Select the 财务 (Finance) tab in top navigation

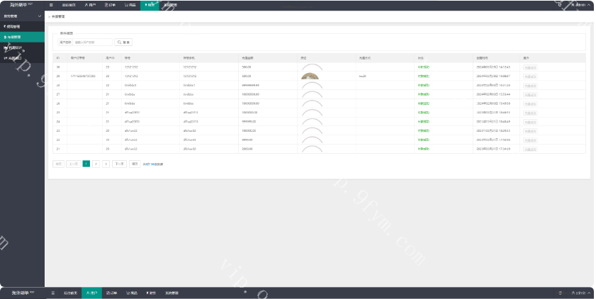150,5
